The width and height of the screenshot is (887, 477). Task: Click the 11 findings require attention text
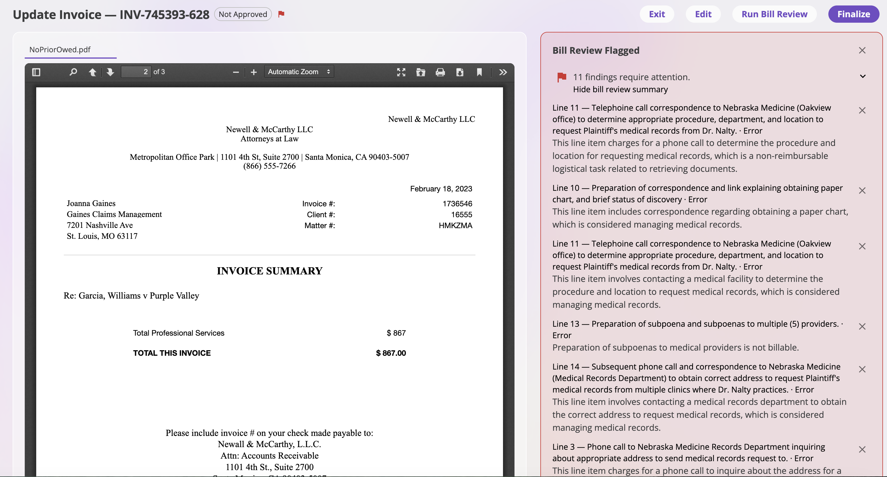[631, 77]
